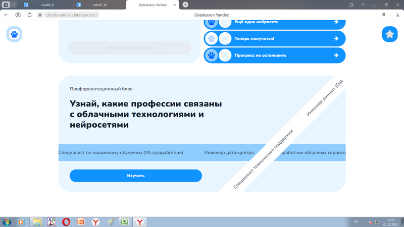Click the bookmark icon in address bar
The image size is (404, 227).
coord(384,15)
